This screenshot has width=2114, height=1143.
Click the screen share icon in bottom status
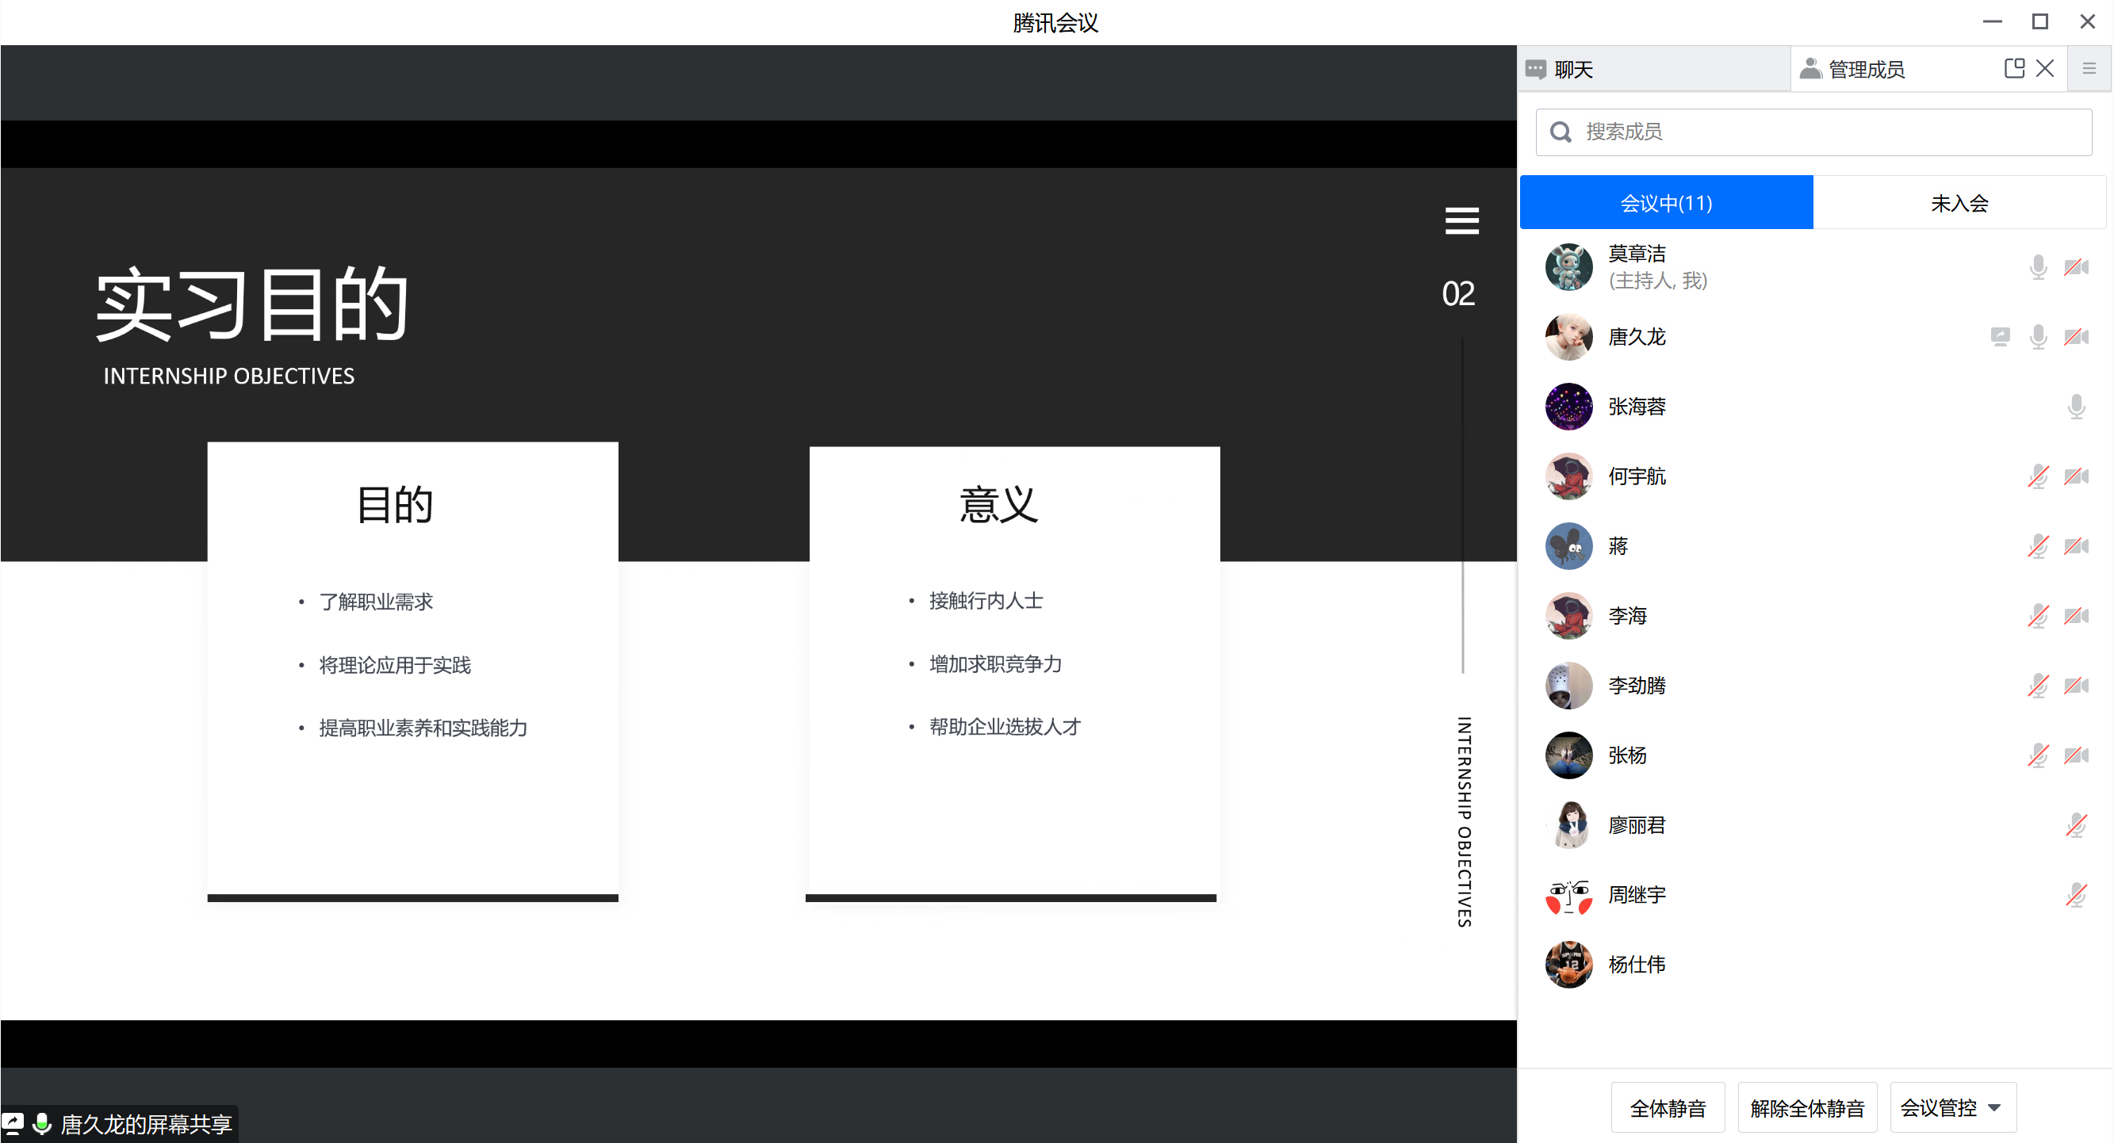(x=13, y=1122)
